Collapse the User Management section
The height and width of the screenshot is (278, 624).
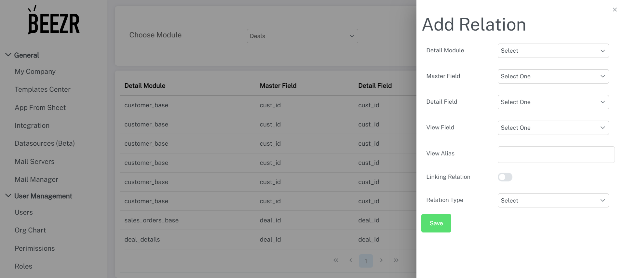click(8, 196)
